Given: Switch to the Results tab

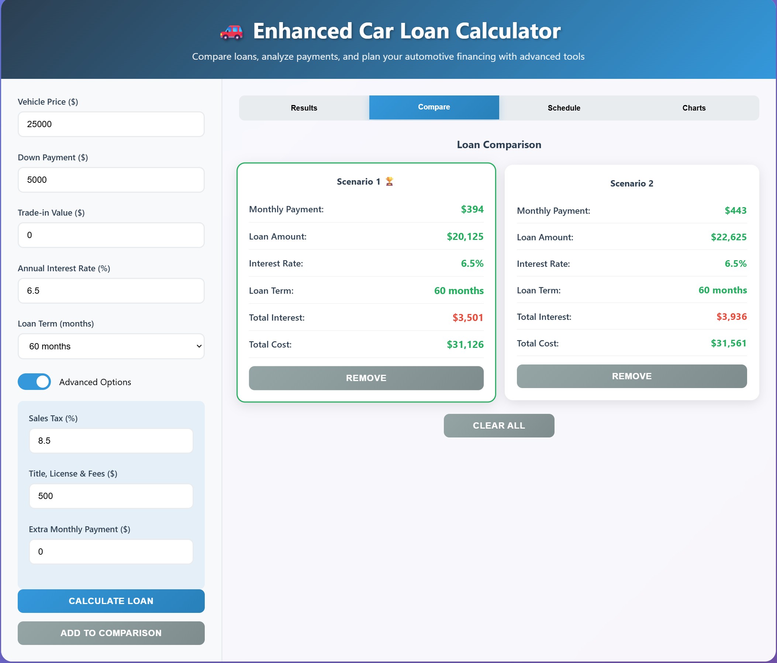Looking at the screenshot, I should [304, 108].
